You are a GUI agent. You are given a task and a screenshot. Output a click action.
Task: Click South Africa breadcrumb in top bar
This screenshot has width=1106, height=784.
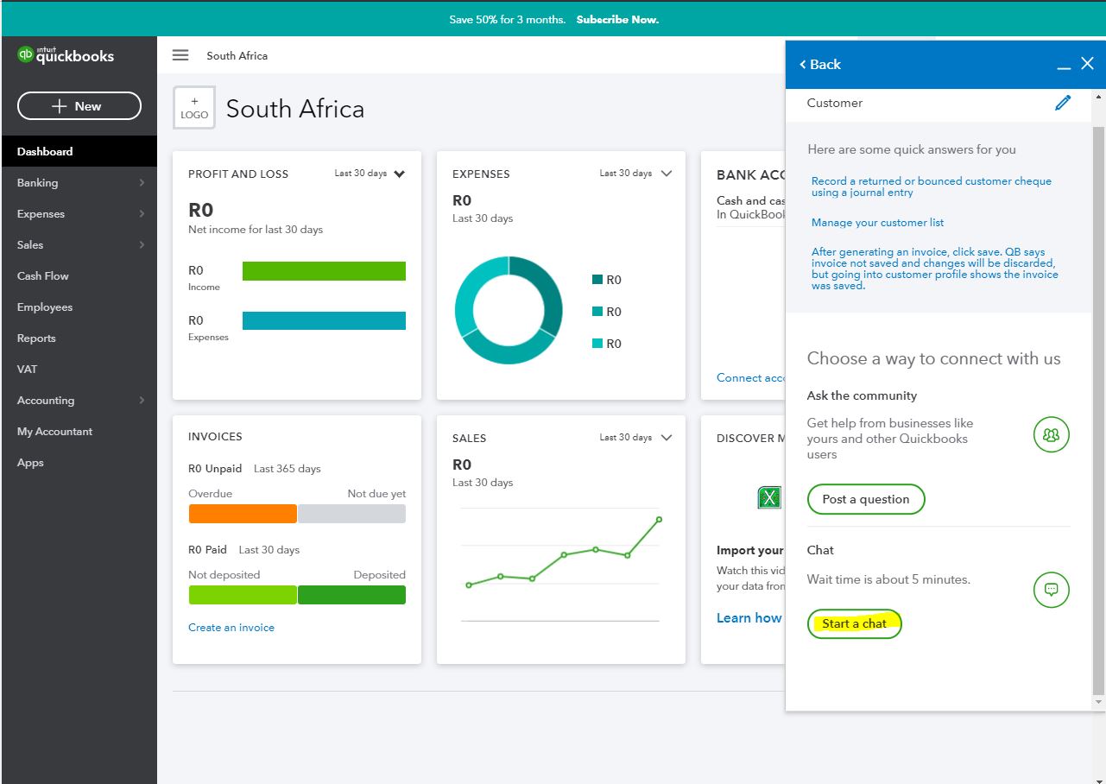237,55
